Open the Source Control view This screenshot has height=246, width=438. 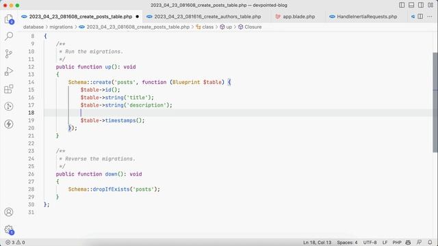click(9, 54)
